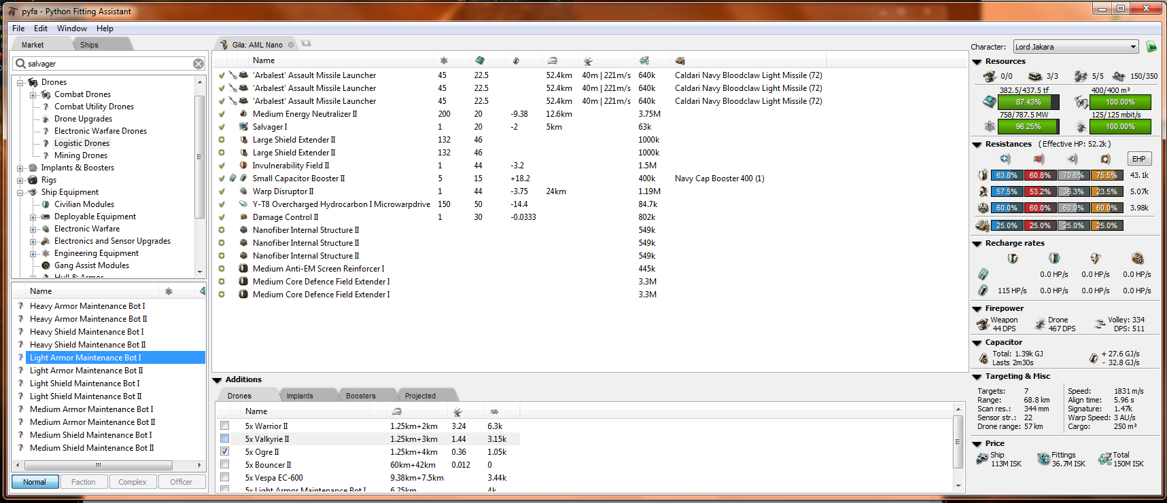Expand the Combat Drones tree node

tap(33, 94)
